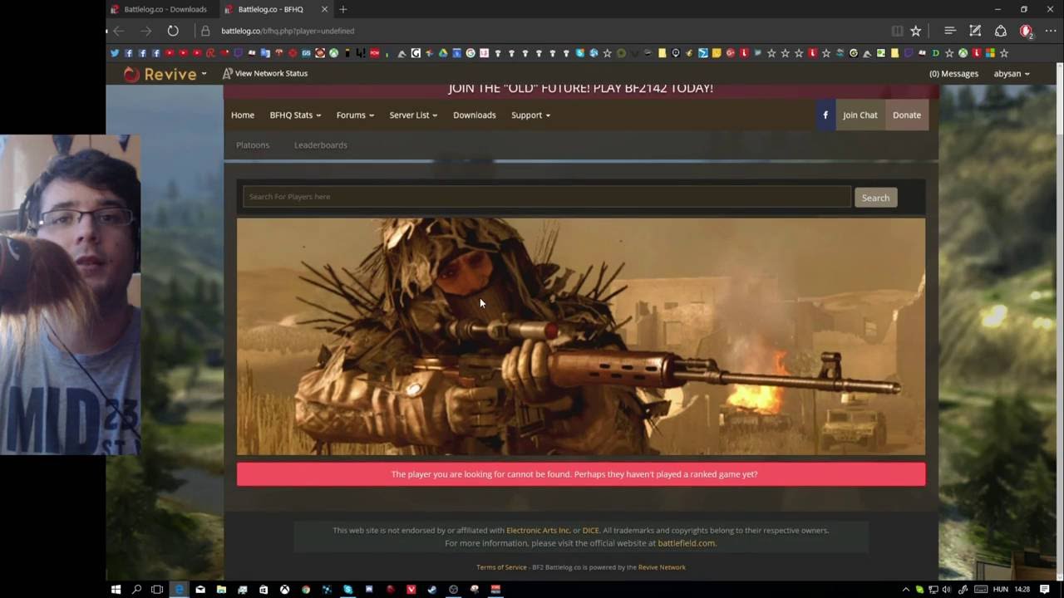Click the Donate button

click(907, 115)
